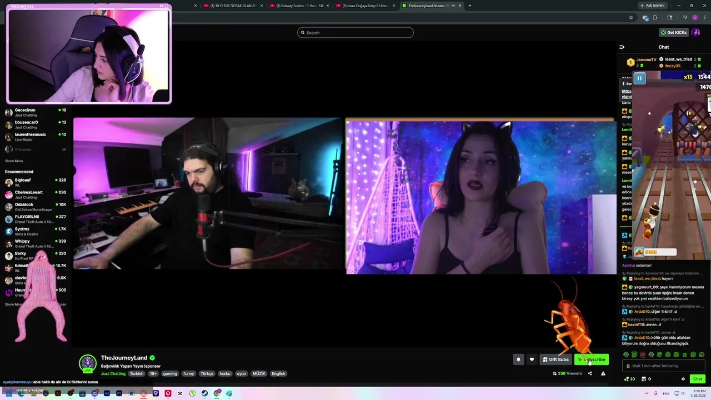Click Show More under followed channels
Screen dimensions: 711x400
pos(14,161)
